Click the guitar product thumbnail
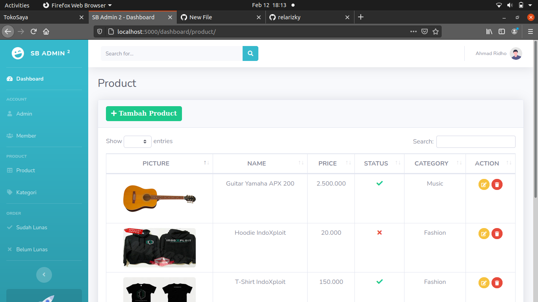Screen dimensions: 538x302 pos(160,199)
